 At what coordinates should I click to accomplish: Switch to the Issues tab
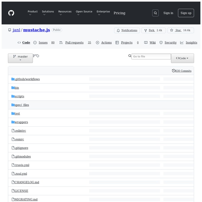click(43, 43)
